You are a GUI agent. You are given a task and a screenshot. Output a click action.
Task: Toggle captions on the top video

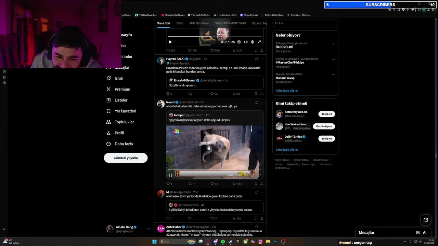tap(239, 42)
